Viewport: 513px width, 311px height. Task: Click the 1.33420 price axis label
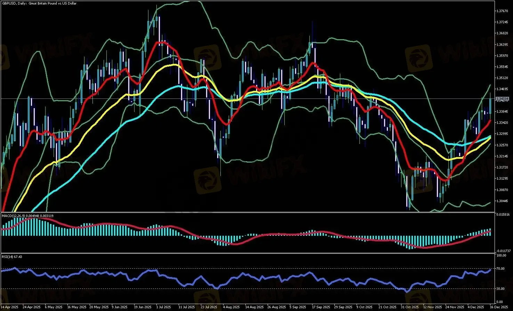503,123
